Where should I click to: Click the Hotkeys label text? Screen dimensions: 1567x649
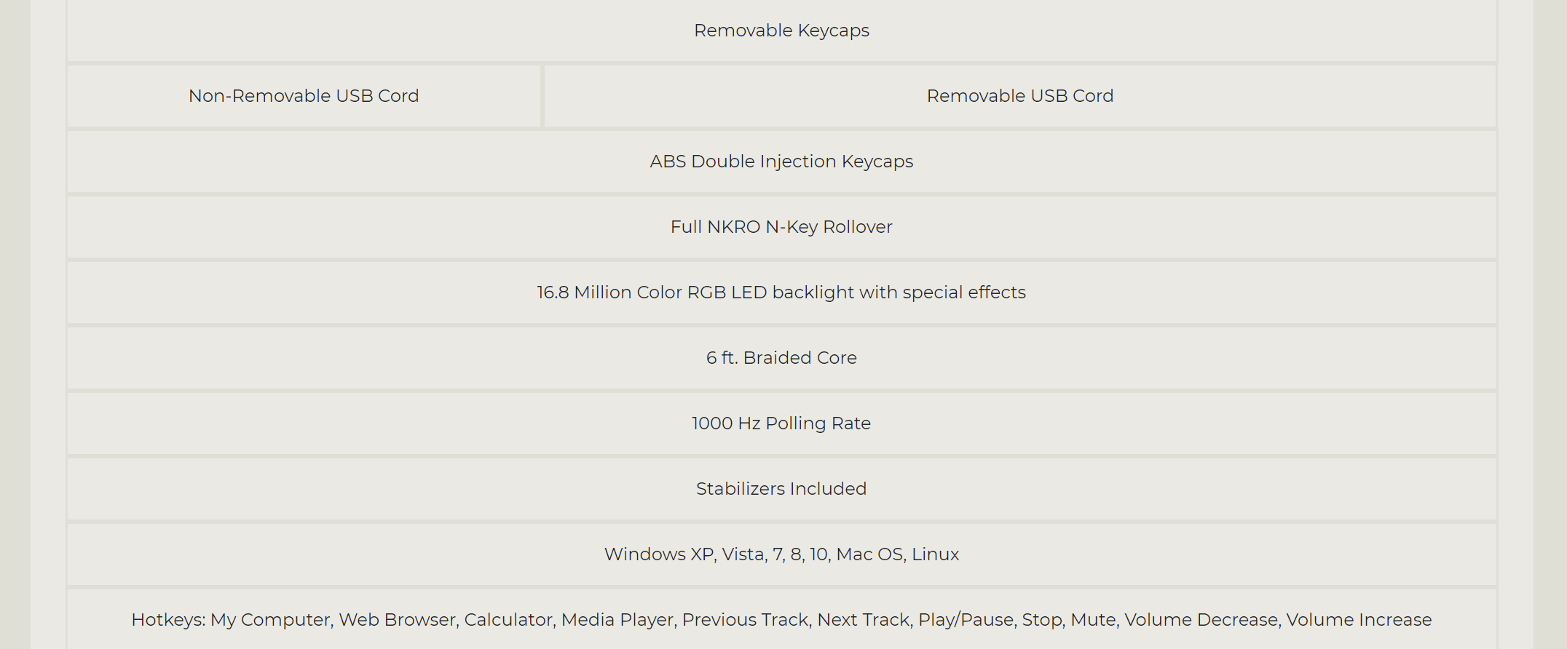(x=168, y=620)
